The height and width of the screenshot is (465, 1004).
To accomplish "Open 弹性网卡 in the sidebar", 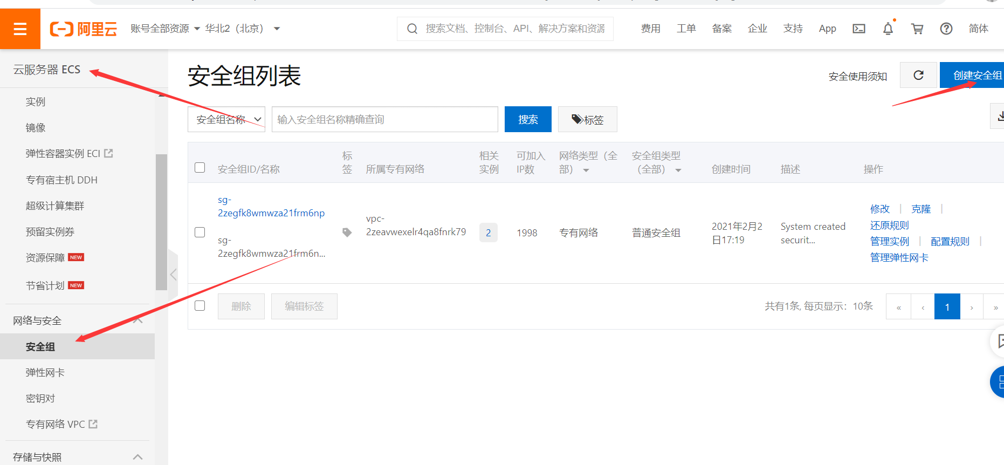I will 45,373.
